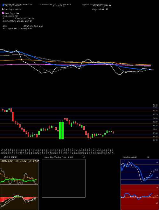Select the '50 Day - 242.22' legend text
The height and width of the screenshot is (210, 159).
(x=13, y=10)
